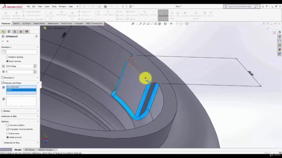Accept CirPattern3 with green checkmark
This screenshot has width=282, height=158.
point(3,41)
